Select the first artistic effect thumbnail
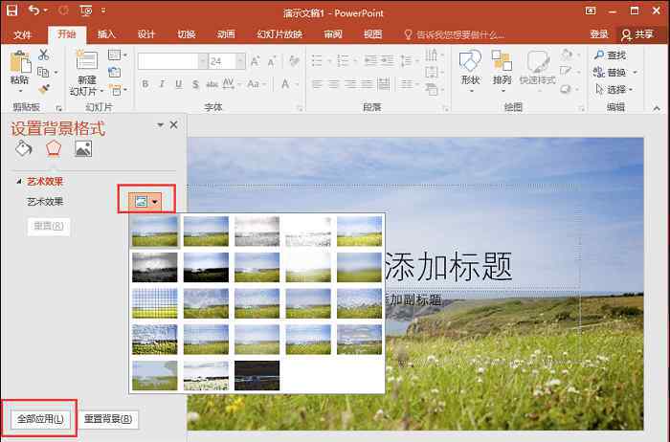 coord(155,231)
